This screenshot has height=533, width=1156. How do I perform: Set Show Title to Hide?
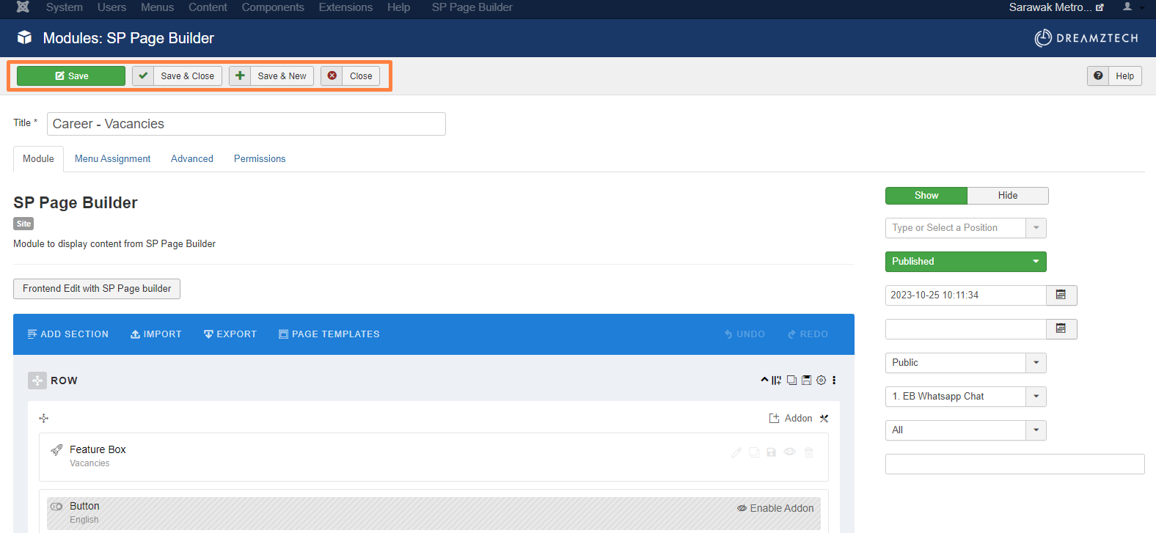click(1008, 196)
